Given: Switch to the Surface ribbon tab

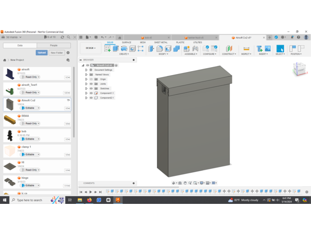Looking at the screenshot, I should point(127,42).
